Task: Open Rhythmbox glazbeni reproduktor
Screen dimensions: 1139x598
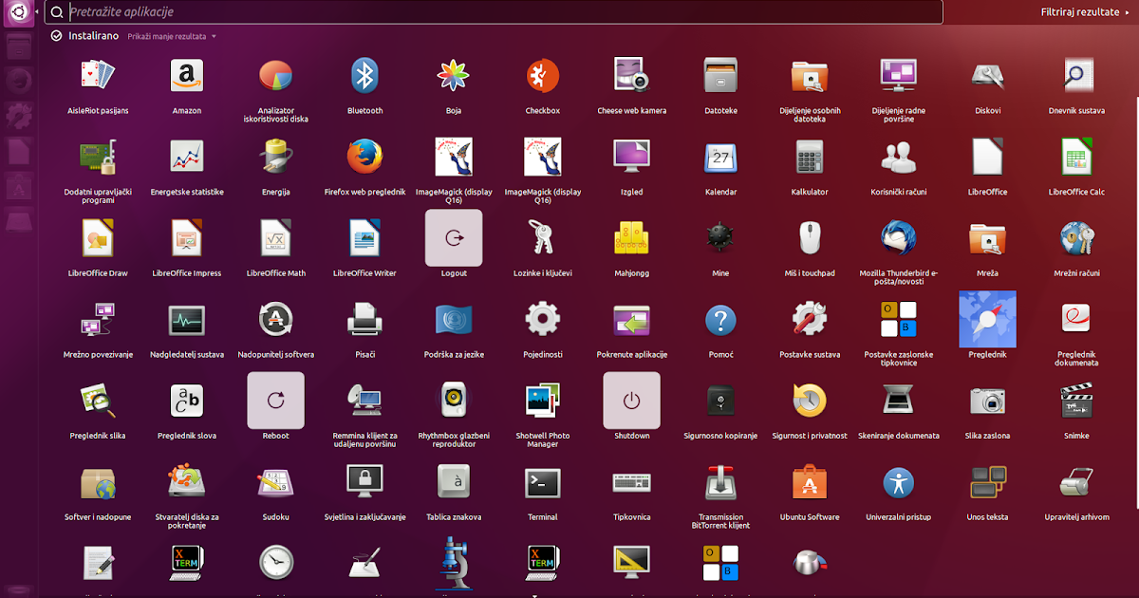Action: pyautogui.click(x=454, y=400)
